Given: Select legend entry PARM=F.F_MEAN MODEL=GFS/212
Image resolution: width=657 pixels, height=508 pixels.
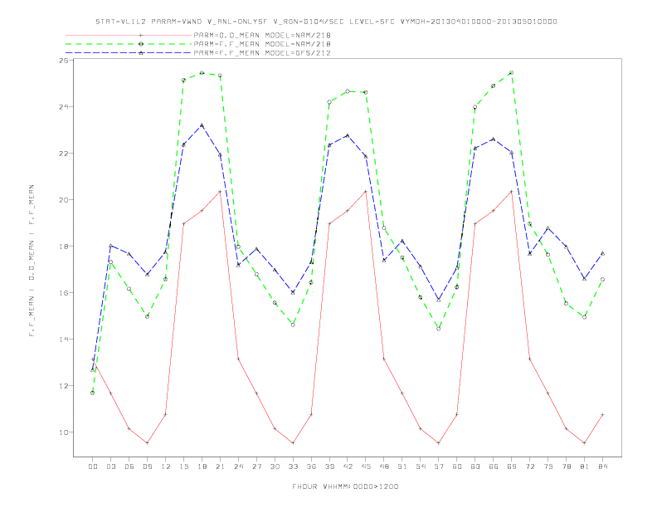Looking at the screenshot, I should (262, 53).
